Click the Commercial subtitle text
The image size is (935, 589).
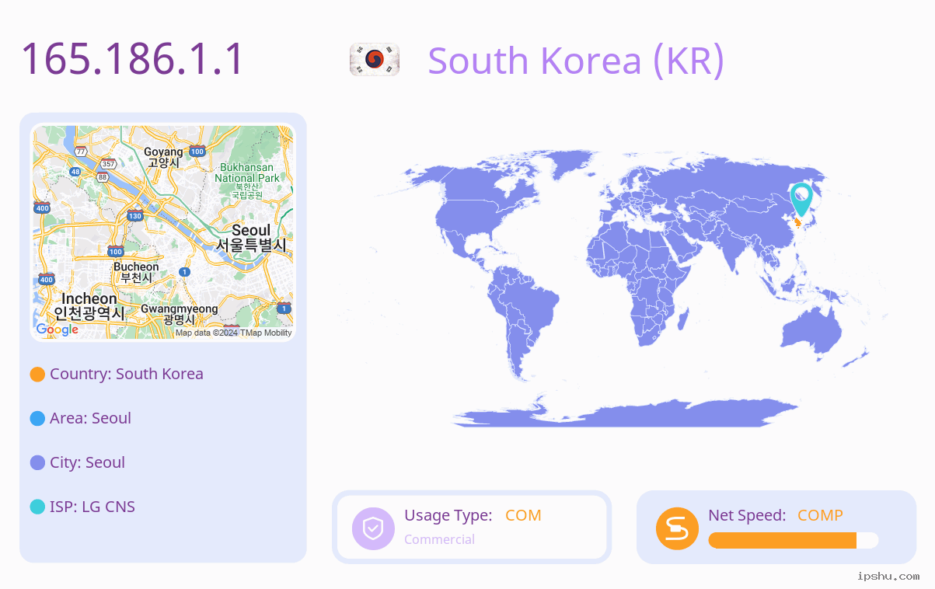pyautogui.click(x=439, y=539)
